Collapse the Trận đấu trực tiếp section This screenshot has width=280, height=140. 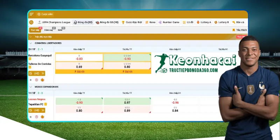[31, 37]
